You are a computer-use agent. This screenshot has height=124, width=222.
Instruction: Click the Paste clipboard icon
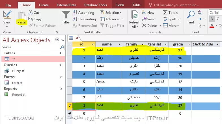(22, 15)
